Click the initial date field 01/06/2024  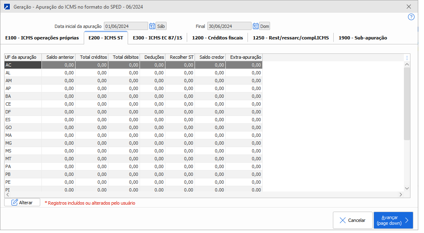click(126, 26)
